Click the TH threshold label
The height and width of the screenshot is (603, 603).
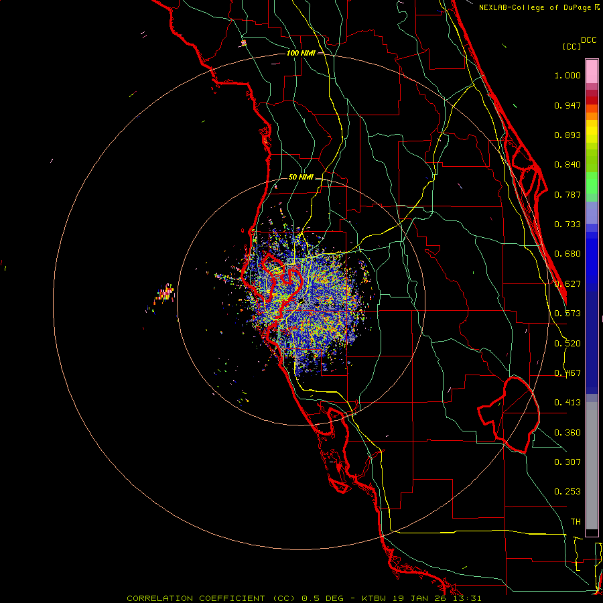click(576, 522)
